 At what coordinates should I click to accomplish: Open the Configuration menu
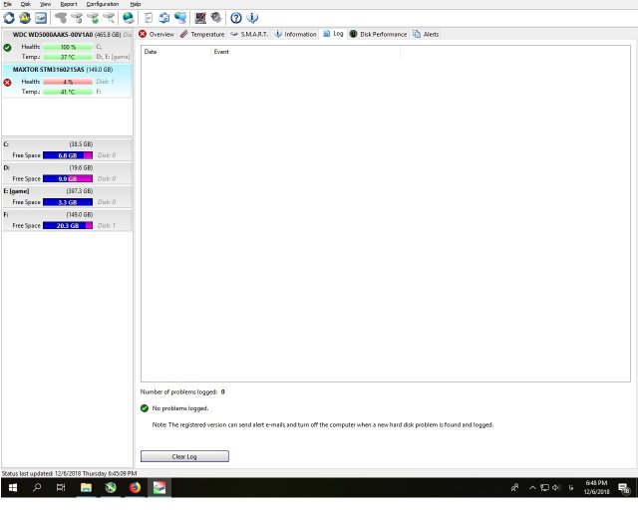[102, 4]
